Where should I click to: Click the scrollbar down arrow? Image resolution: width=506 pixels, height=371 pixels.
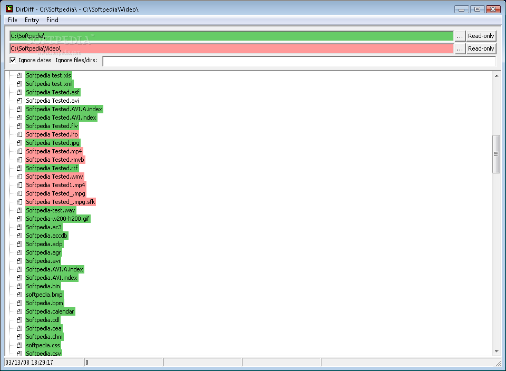tap(497, 352)
